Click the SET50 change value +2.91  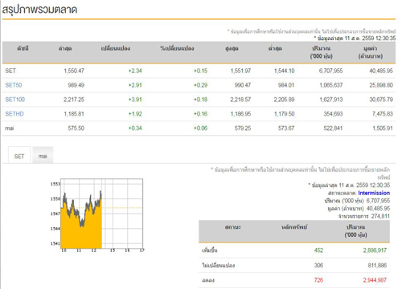click(135, 85)
